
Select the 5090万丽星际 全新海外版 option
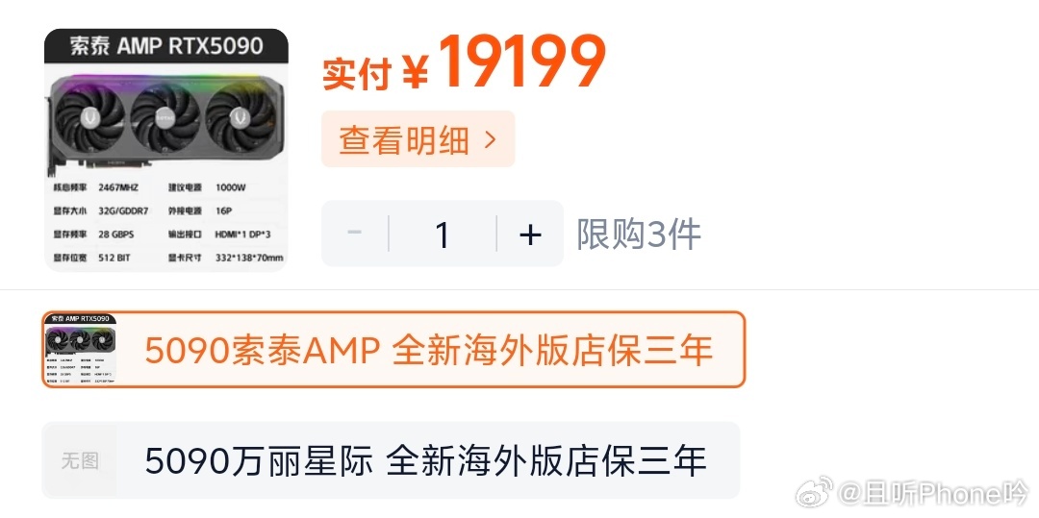pyautogui.click(x=391, y=460)
